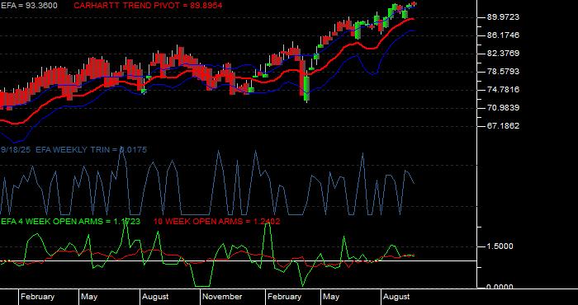Screen dimensions: 578x305
Task: Click the November label on time axis
Action: click(223, 297)
